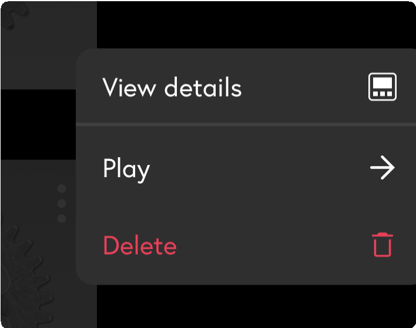Tap the white arrow glyph to start playback
The height and width of the screenshot is (328, 416).
(383, 168)
